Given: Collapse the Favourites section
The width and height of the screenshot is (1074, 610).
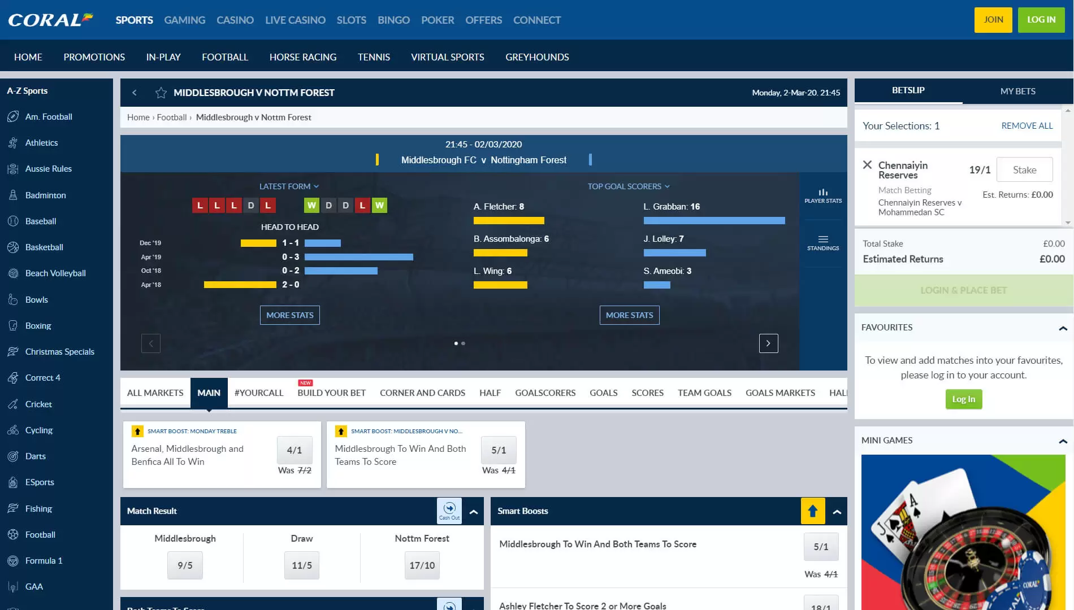Looking at the screenshot, I should point(1063,328).
